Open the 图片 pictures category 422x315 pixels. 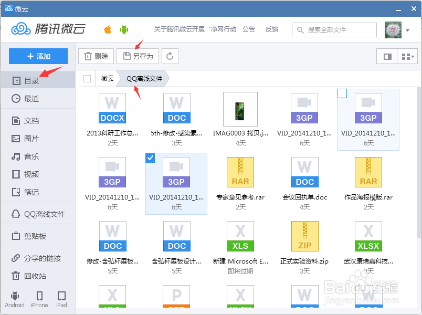point(38,139)
